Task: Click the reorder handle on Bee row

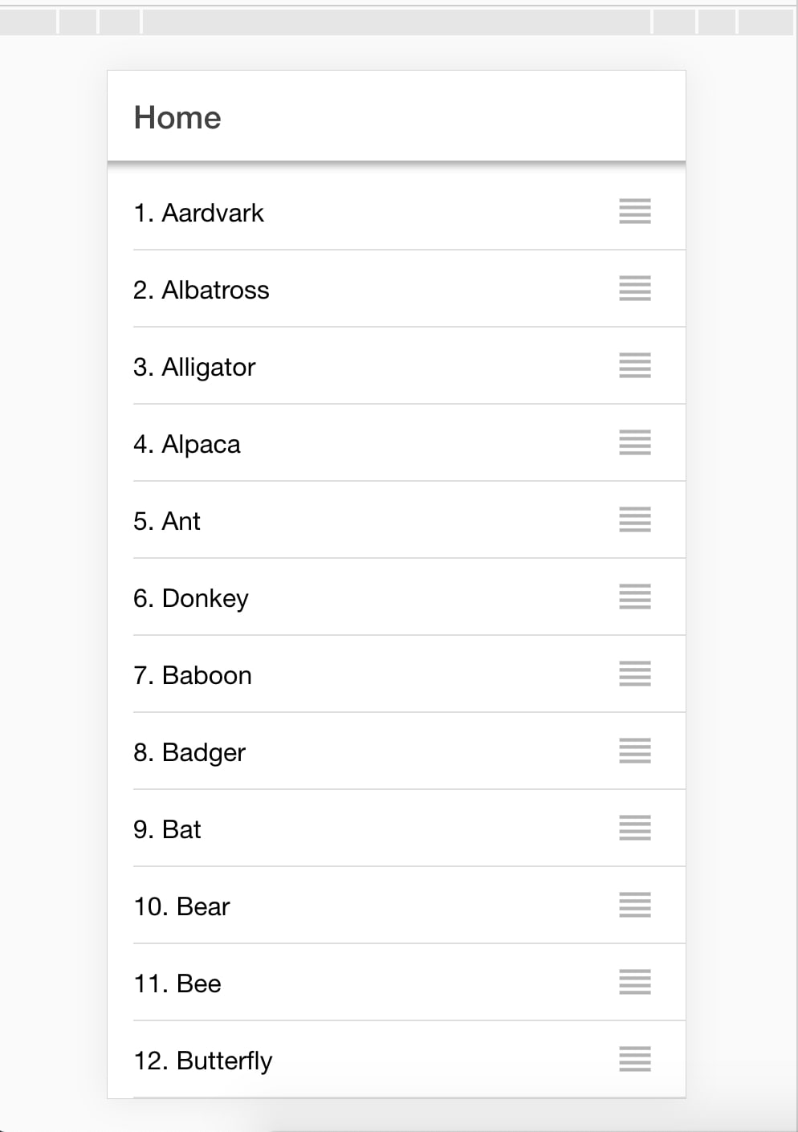Action: (635, 982)
